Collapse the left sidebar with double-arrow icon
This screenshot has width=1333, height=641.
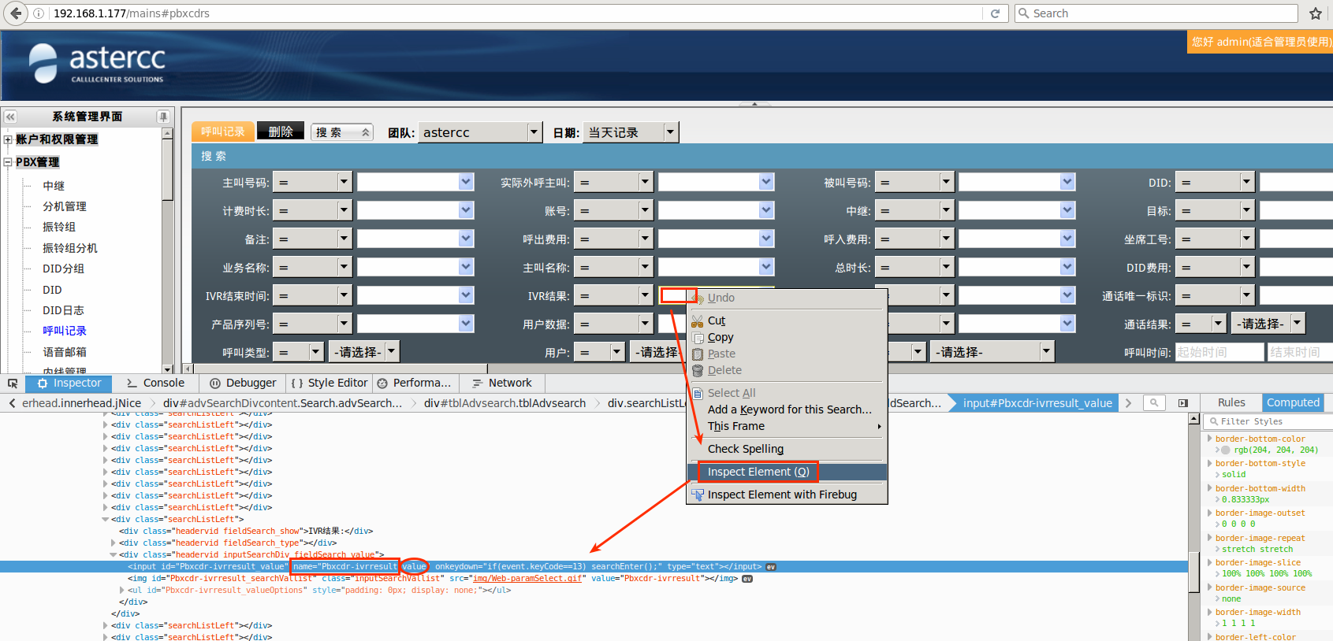(10, 117)
